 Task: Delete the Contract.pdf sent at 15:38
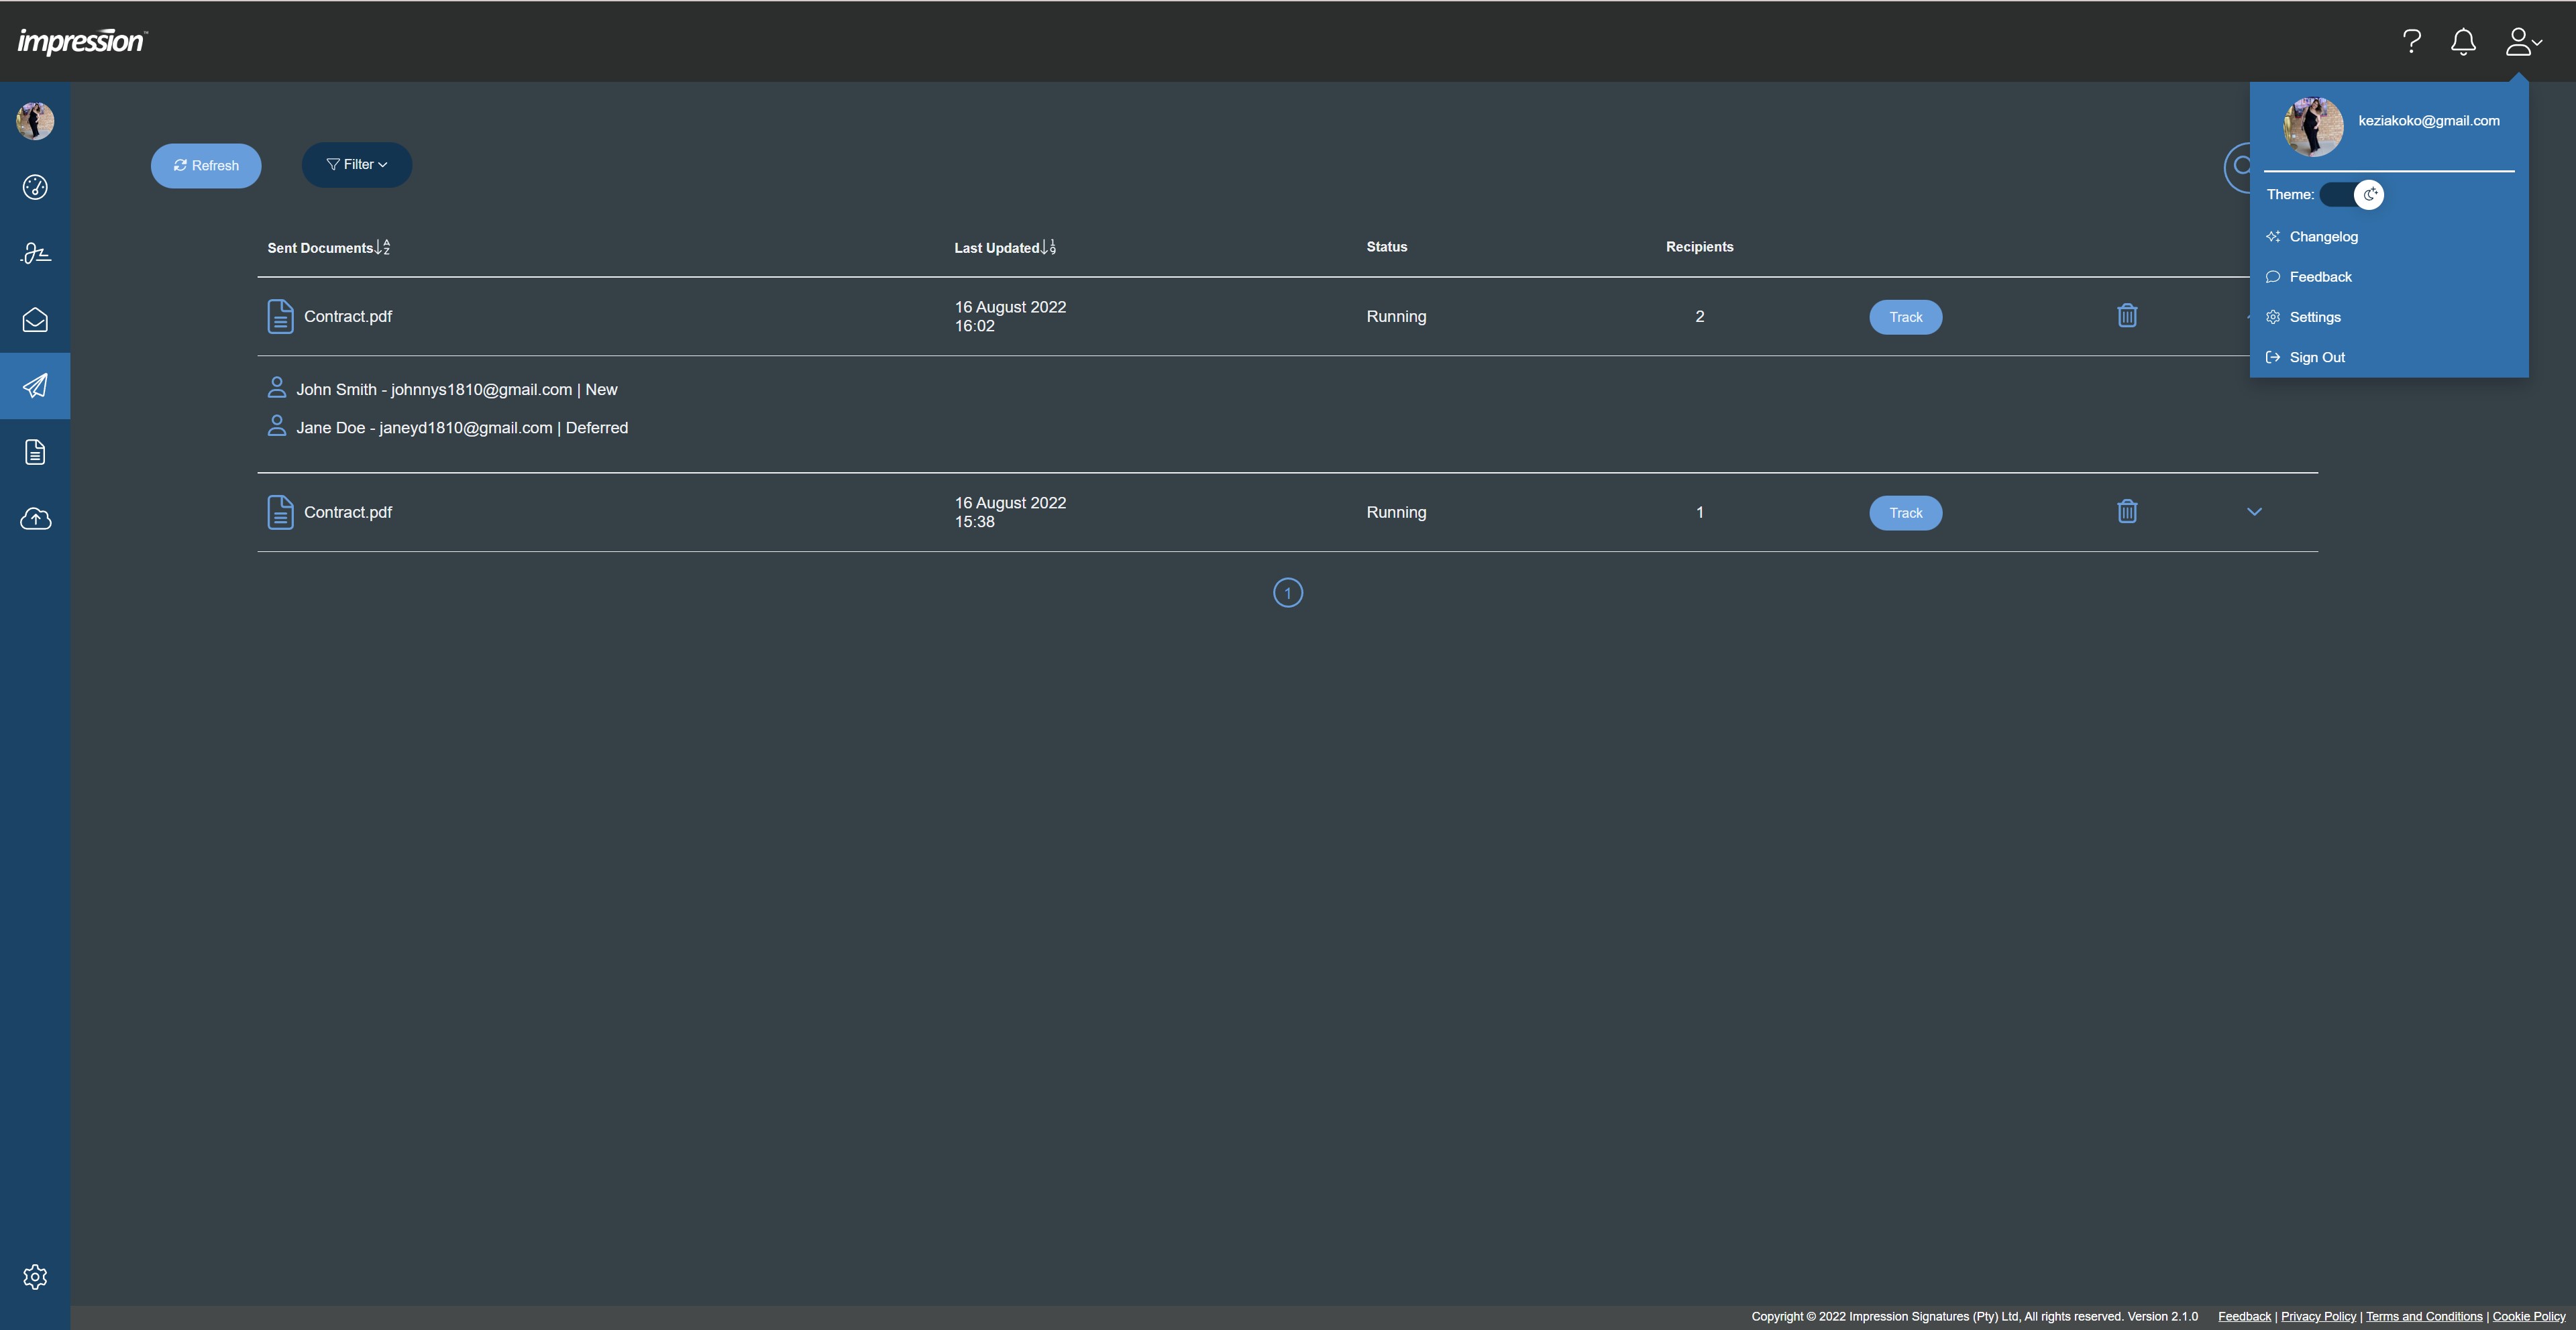(2127, 511)
